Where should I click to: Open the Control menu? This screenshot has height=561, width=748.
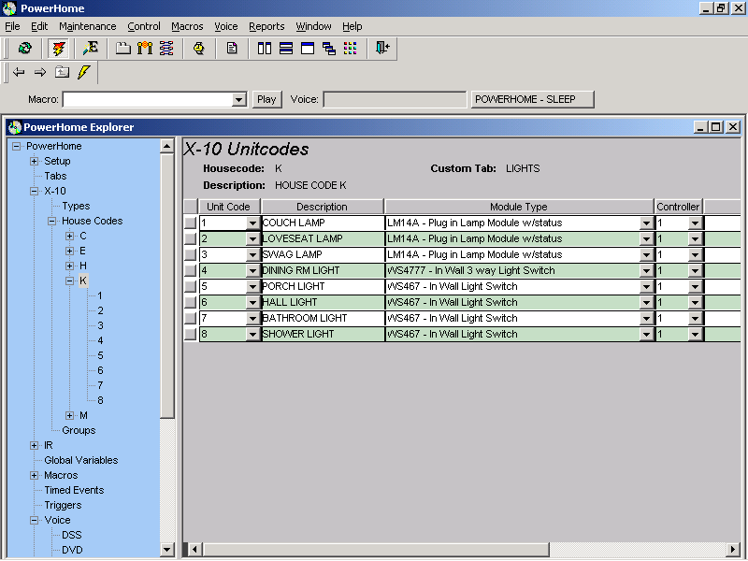[x=144, y=26]
